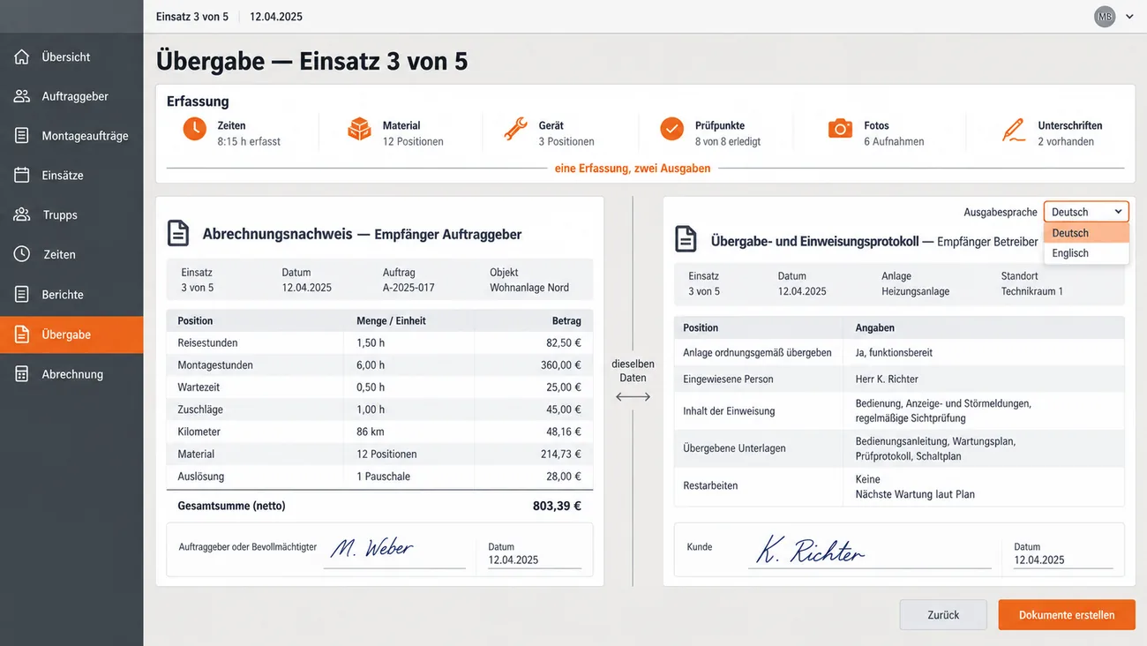
Task: Click the Prüfpunkte checkmark icon
Action: coord(672,129)
